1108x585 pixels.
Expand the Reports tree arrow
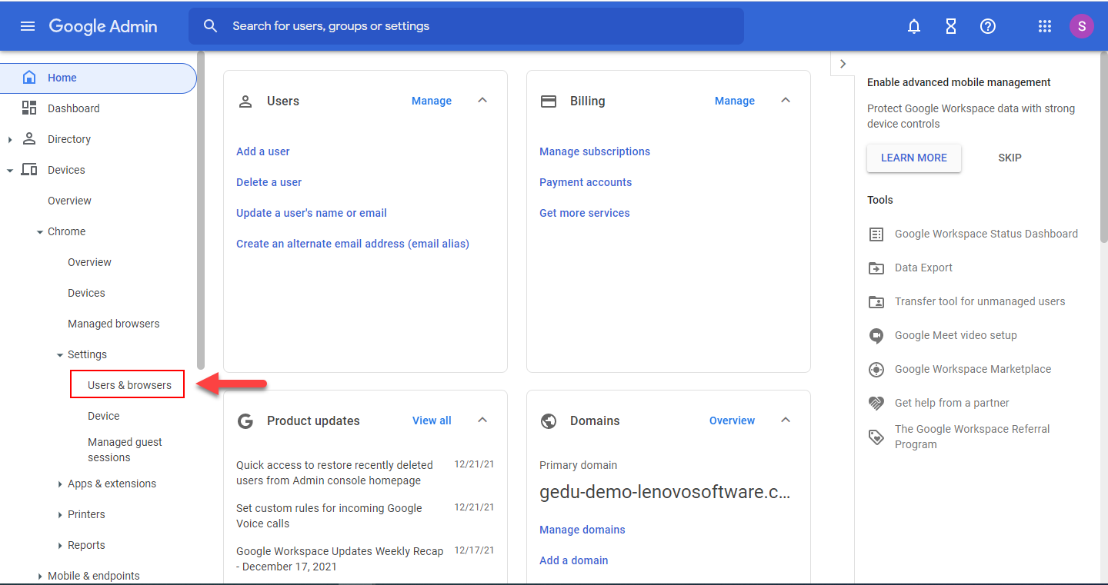click(x=60, y=545)
